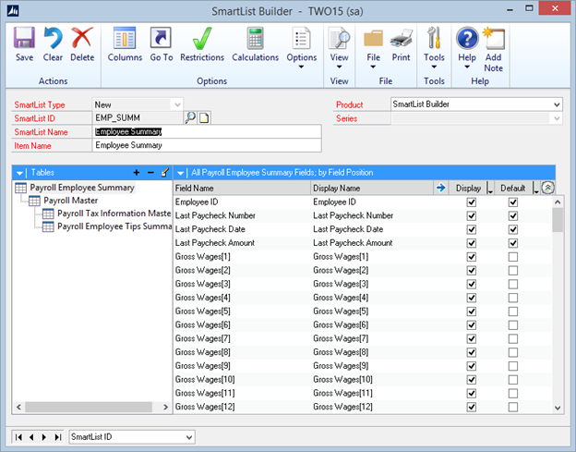Image resolution: width=576 pixels, height=452 pixels.
Task: Click the Product label link
Action: tap(349, 104)
